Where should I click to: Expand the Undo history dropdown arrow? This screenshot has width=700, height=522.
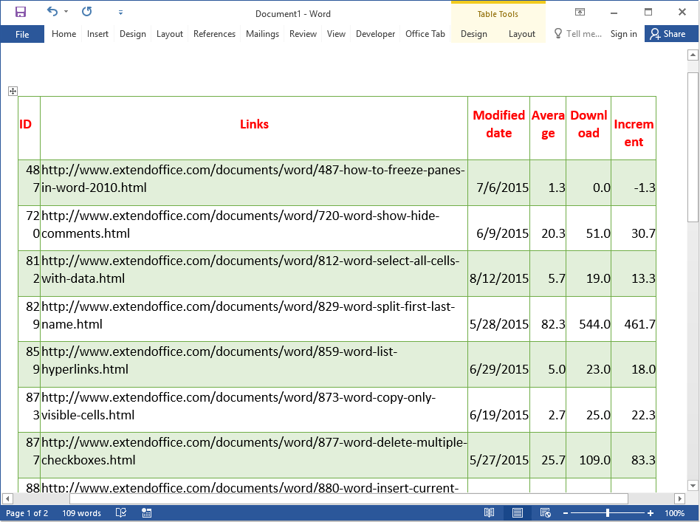(x=66, y=12)
